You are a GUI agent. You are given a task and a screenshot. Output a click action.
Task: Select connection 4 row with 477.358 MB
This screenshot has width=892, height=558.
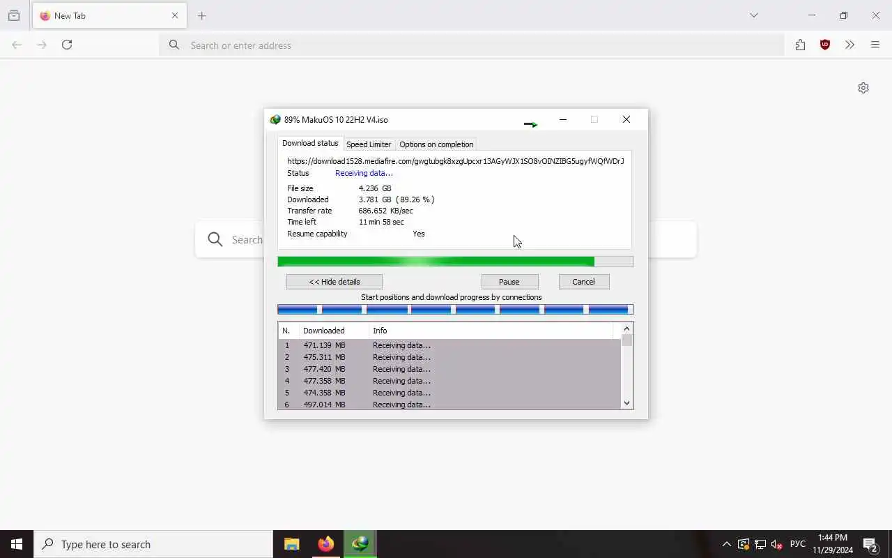pyautogui.click(x=449, y=381)
